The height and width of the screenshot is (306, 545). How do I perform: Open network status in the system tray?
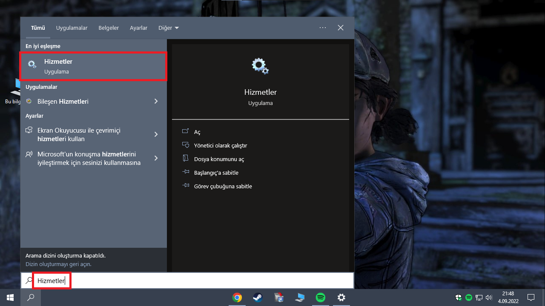pos(479,297)
